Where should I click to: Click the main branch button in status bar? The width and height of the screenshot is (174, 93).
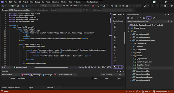[x=146, y=91]
